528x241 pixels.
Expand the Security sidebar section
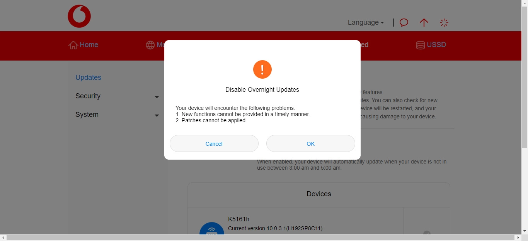coord(117,96)
